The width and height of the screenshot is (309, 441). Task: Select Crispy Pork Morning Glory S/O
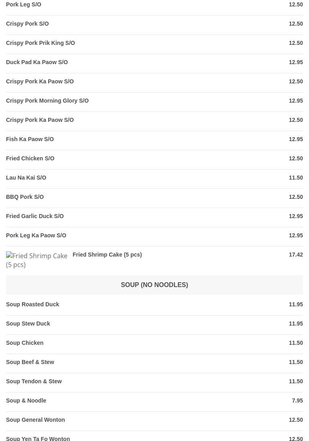click(47, 101)
